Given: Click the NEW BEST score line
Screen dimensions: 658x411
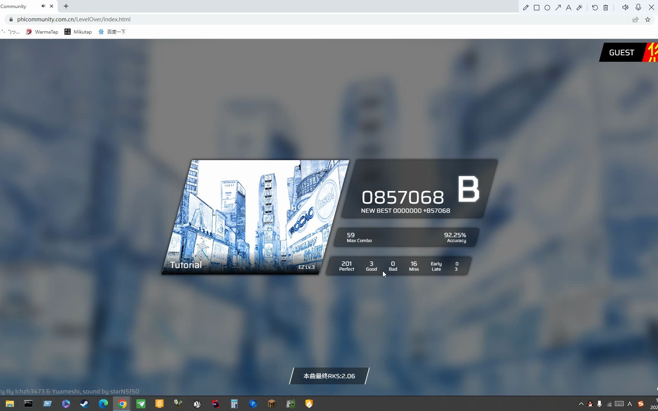Looking at the screenshot, I should tap(405, 211).
